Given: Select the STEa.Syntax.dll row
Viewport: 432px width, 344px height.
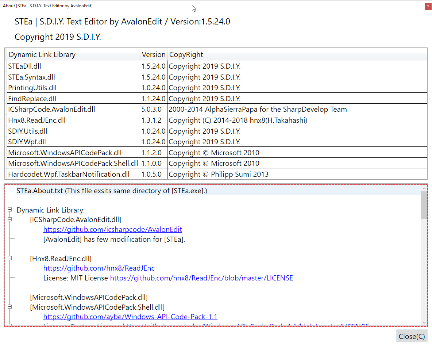Looking at the screenshot, I should point(217,77).
